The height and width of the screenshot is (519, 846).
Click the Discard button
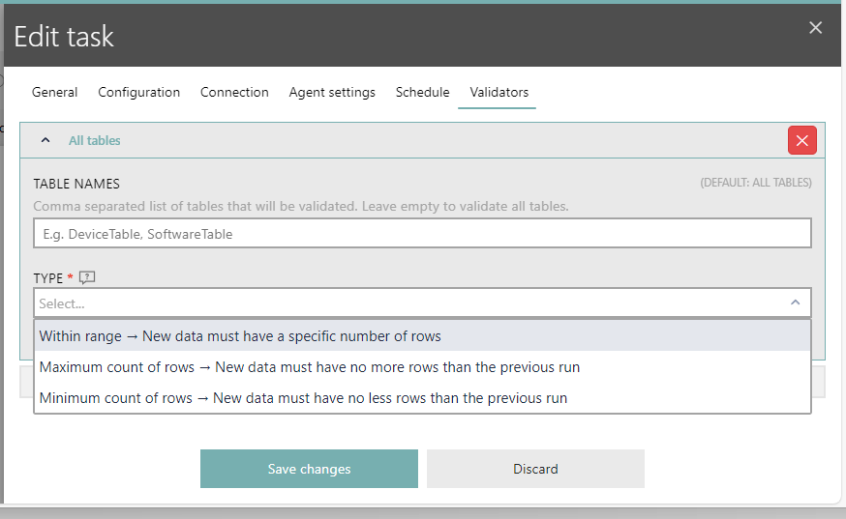pyautogui.click(x=535, y=469)
